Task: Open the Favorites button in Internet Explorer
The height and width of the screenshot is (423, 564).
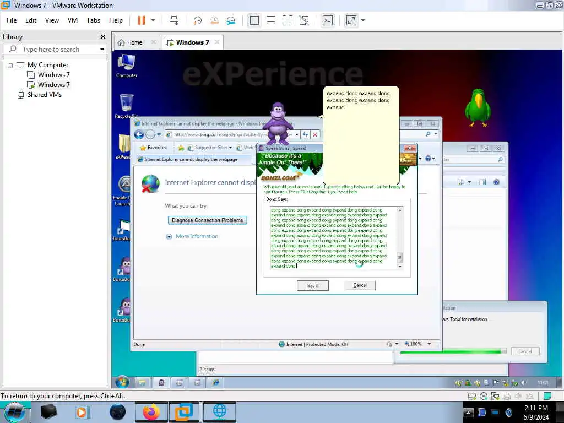Action: [x=153, y=148]
